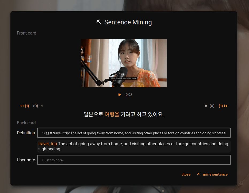Click the close button
Viewport: 249px width, 193px height.
coord(186,174)
